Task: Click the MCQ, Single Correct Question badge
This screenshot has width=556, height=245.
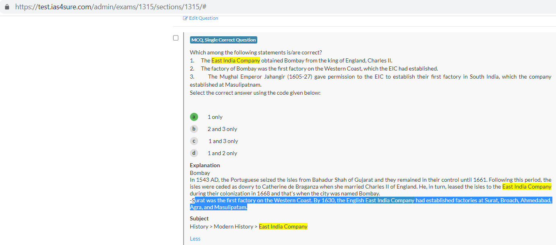Action: (223, 40)
